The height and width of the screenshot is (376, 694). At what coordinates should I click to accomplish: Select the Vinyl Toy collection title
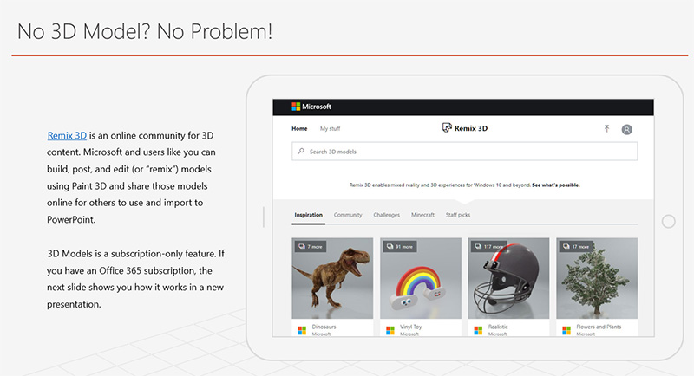(410, 327)
